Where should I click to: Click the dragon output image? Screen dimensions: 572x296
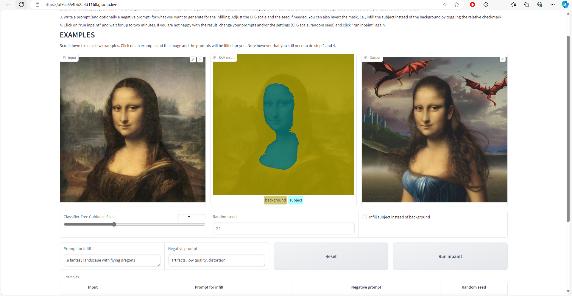point(434,130)
